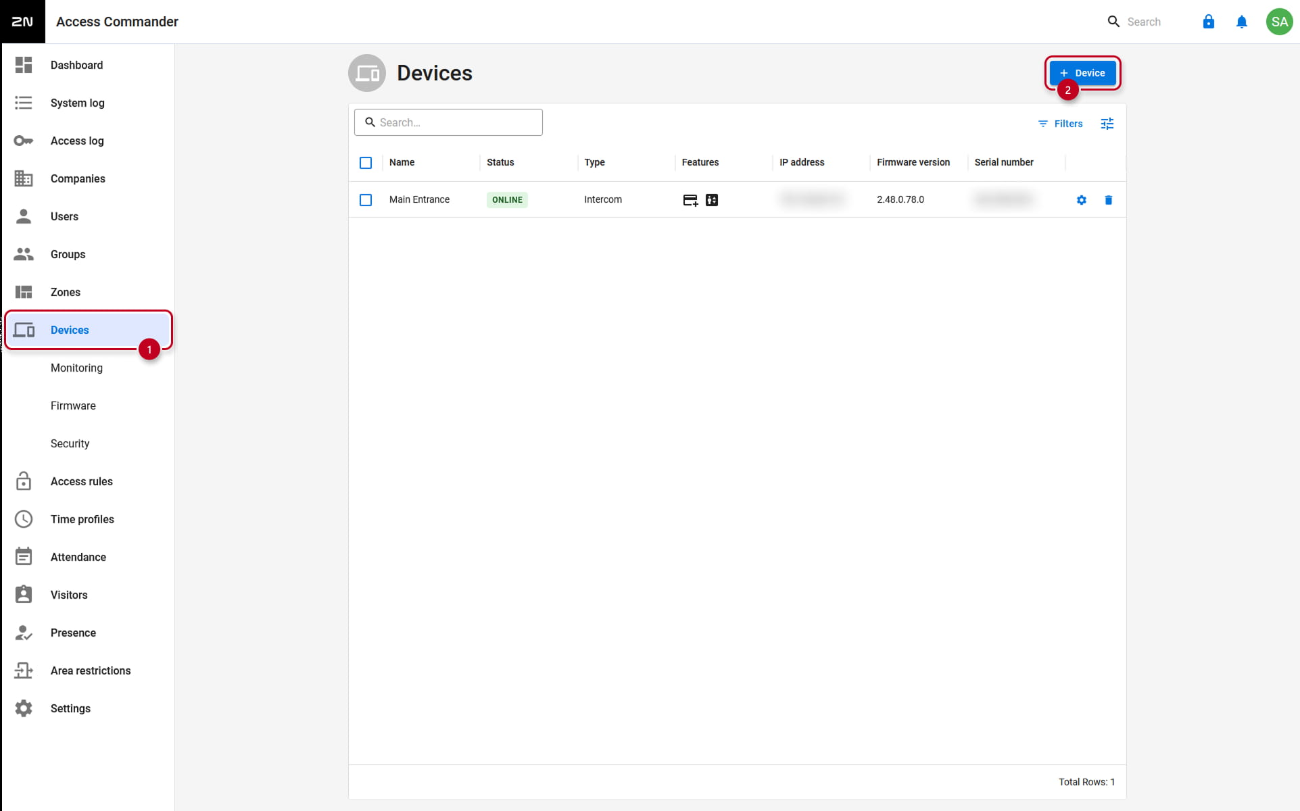
Task: Open Security submenu item
Action: (70, 443)
